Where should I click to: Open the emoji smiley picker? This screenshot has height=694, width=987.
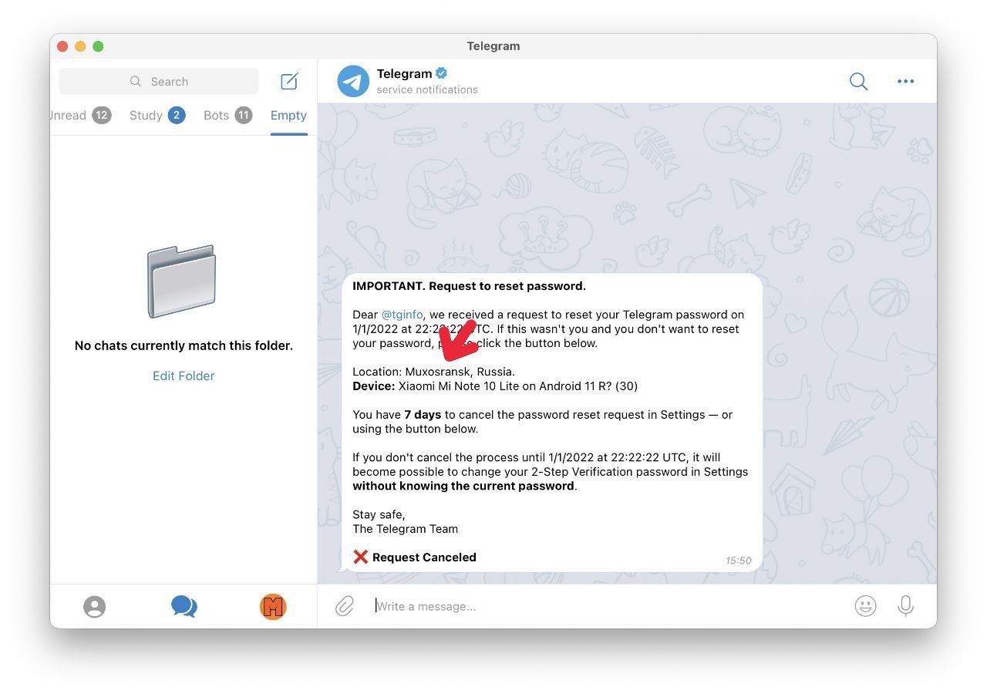pyautogui.click(x=865, y=606)
